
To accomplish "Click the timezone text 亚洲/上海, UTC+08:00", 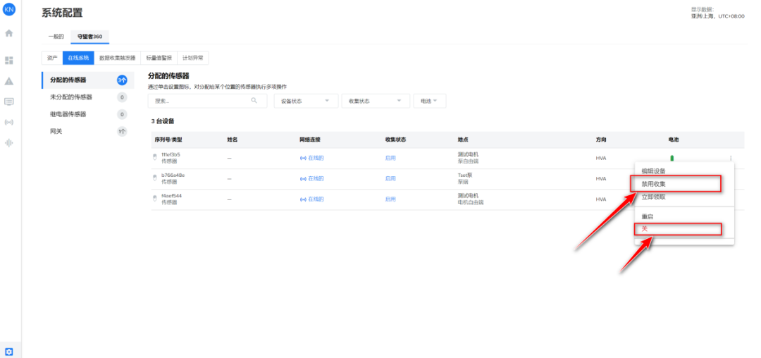I will pyautogui.click(x=718, y=16).
